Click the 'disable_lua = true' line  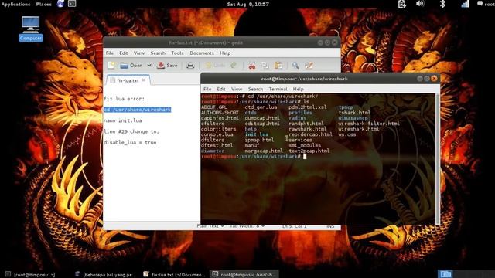[x=130, y=142]
